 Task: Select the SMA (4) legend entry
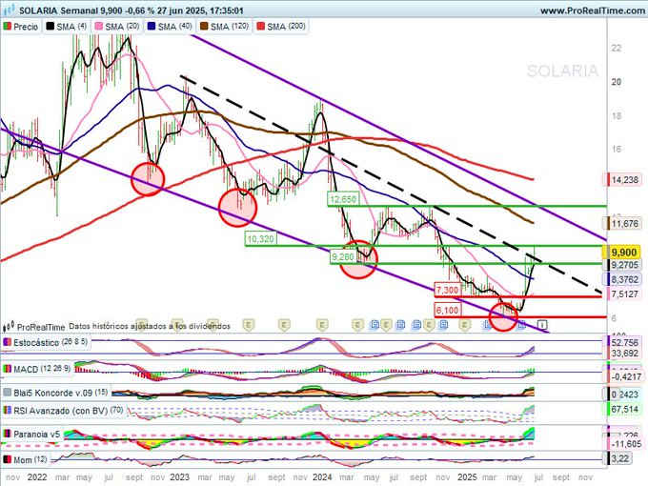click(x=66, y=27)
